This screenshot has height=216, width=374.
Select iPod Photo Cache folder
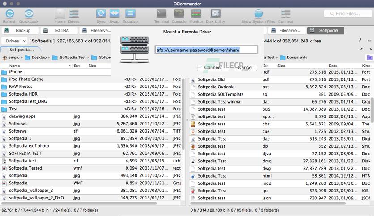(91, 79)
